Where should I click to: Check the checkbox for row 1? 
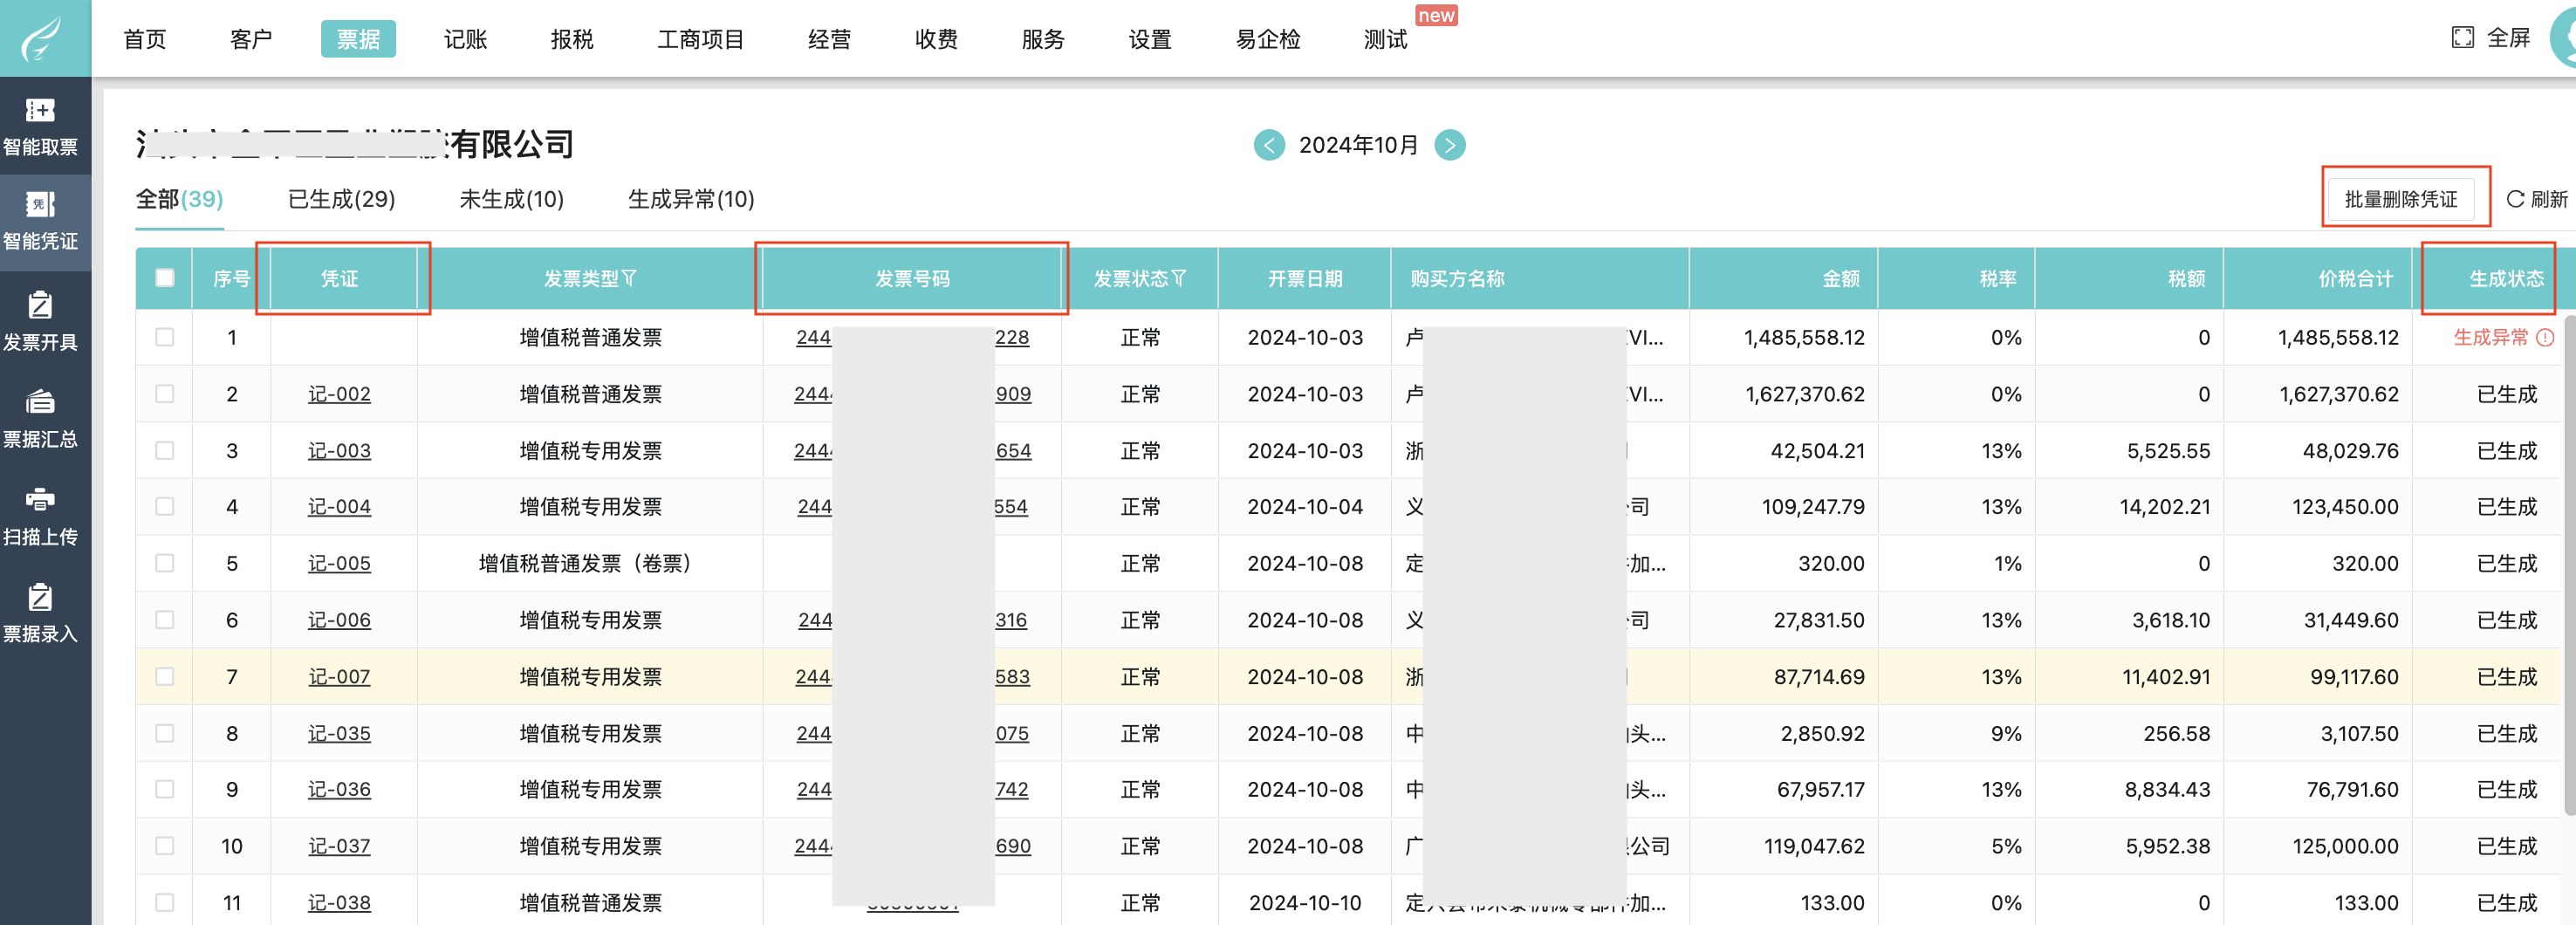coord(165,338)
